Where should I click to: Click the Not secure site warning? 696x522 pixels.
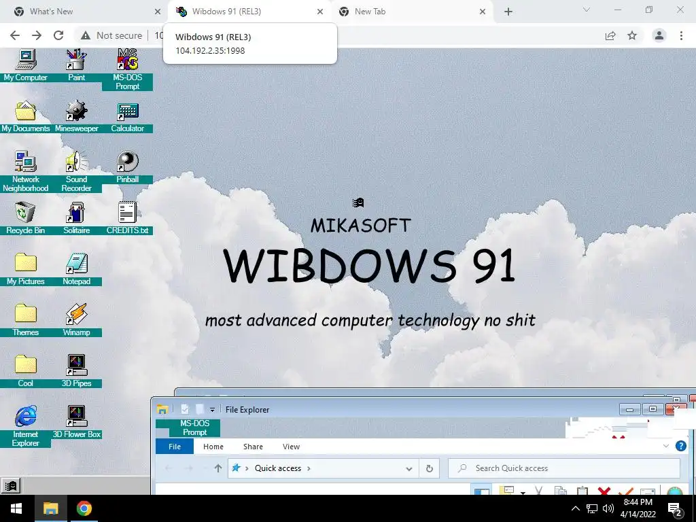point(111,35)
